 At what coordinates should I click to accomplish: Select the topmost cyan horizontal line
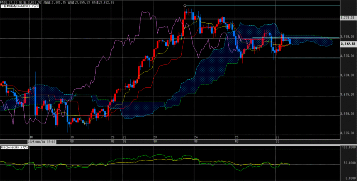pyautogui.click(x=261, y=6)
